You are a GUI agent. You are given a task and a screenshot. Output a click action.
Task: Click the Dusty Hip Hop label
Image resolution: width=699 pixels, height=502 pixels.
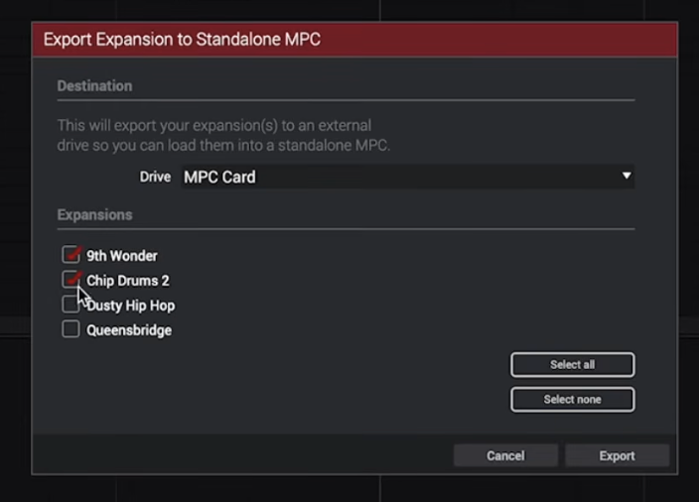pos(131,306)
